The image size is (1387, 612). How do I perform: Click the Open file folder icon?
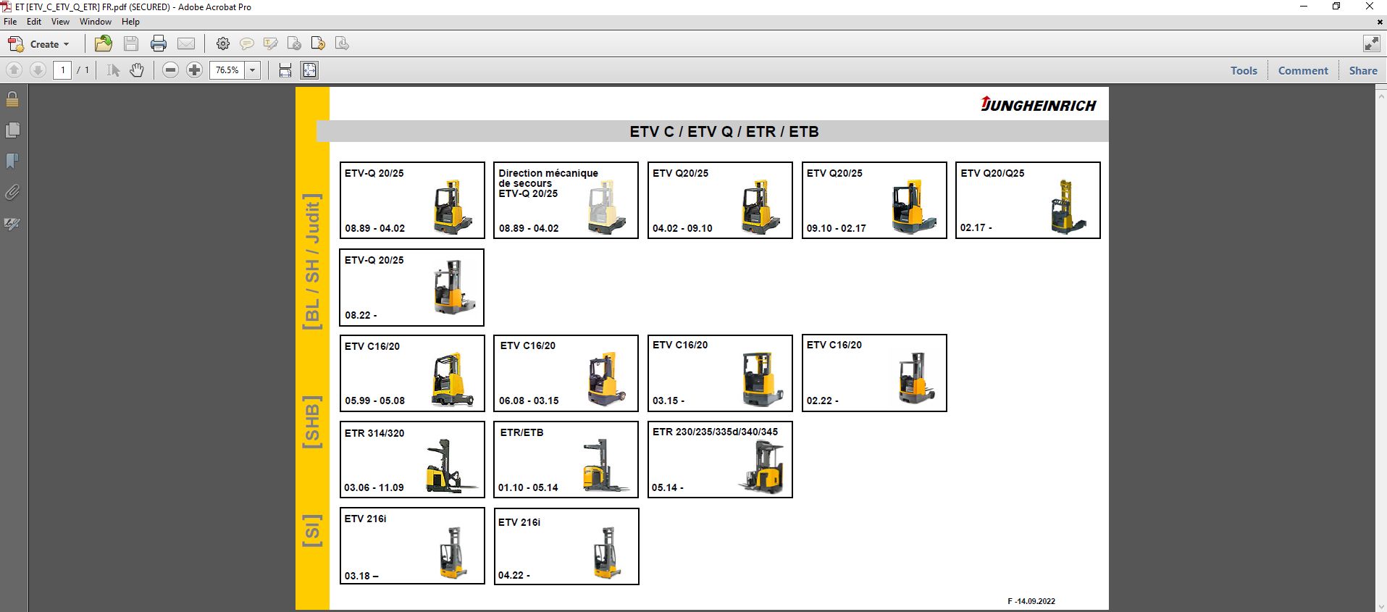pyautogui.click(x=104, y=43)
